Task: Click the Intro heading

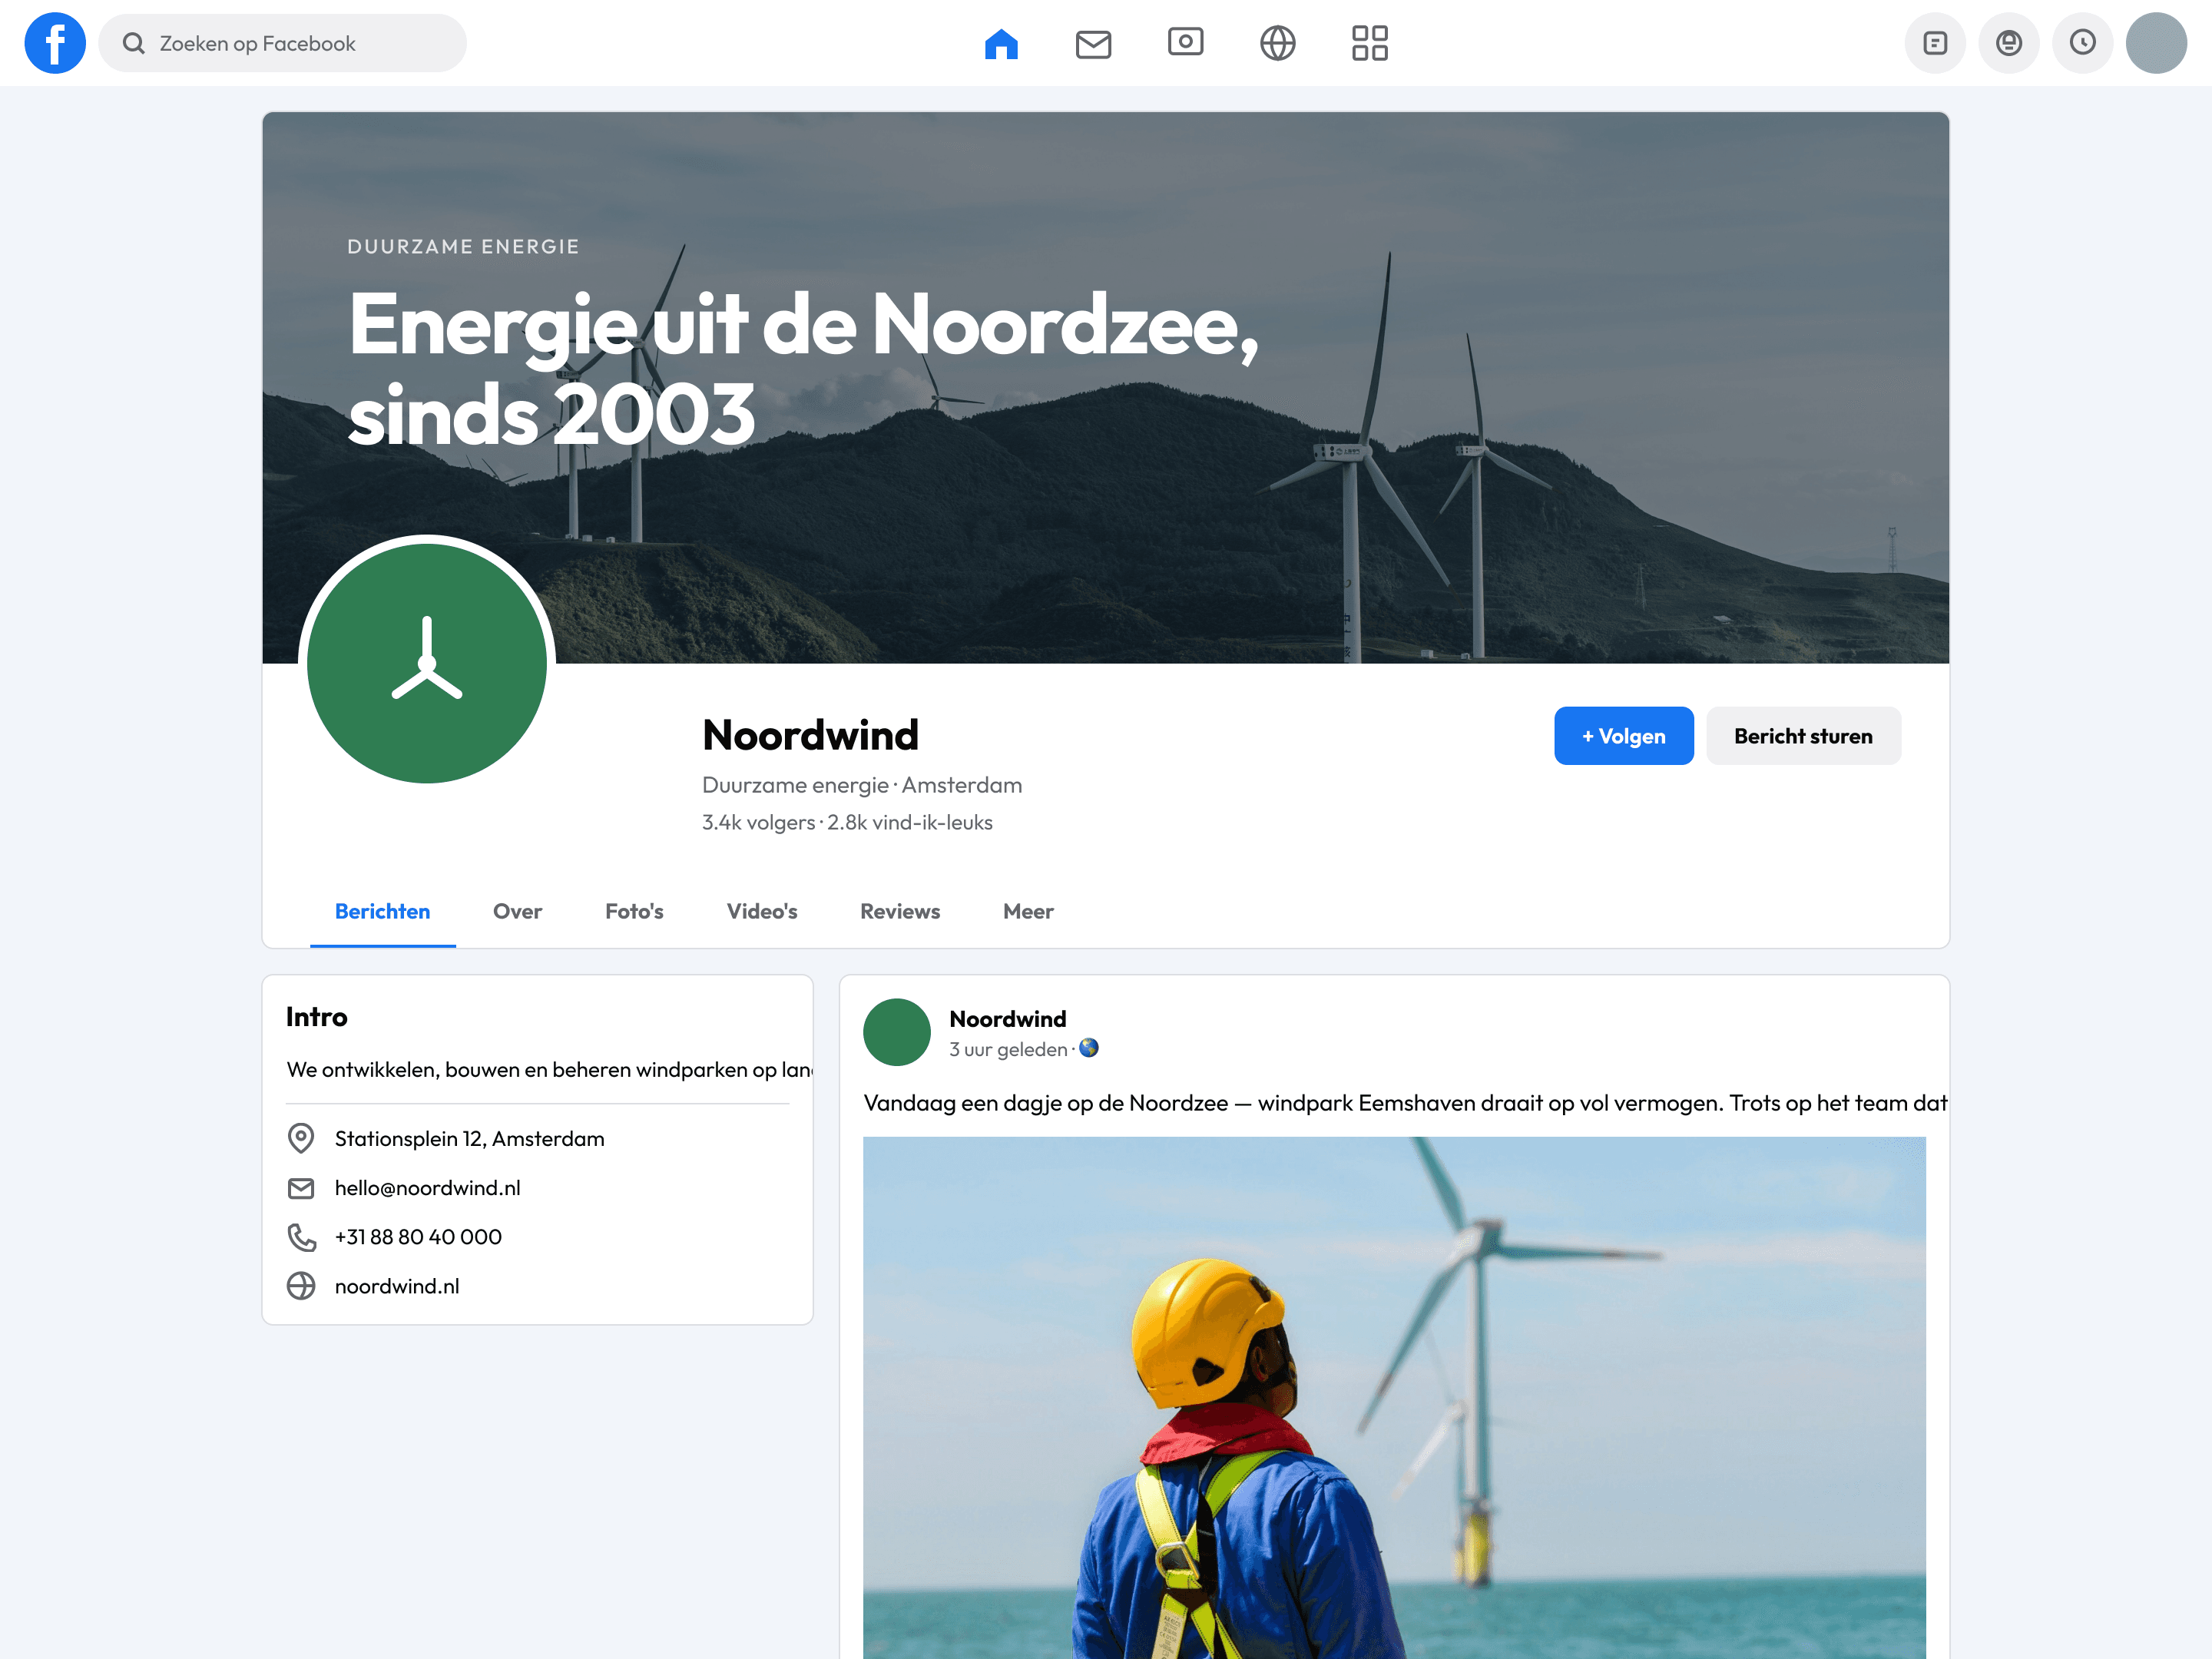Action: click(316, 1016)
